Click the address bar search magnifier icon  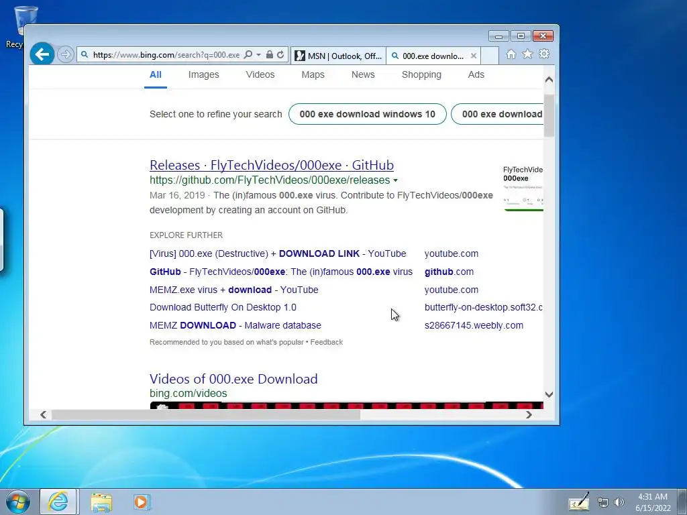coord(248,55)
